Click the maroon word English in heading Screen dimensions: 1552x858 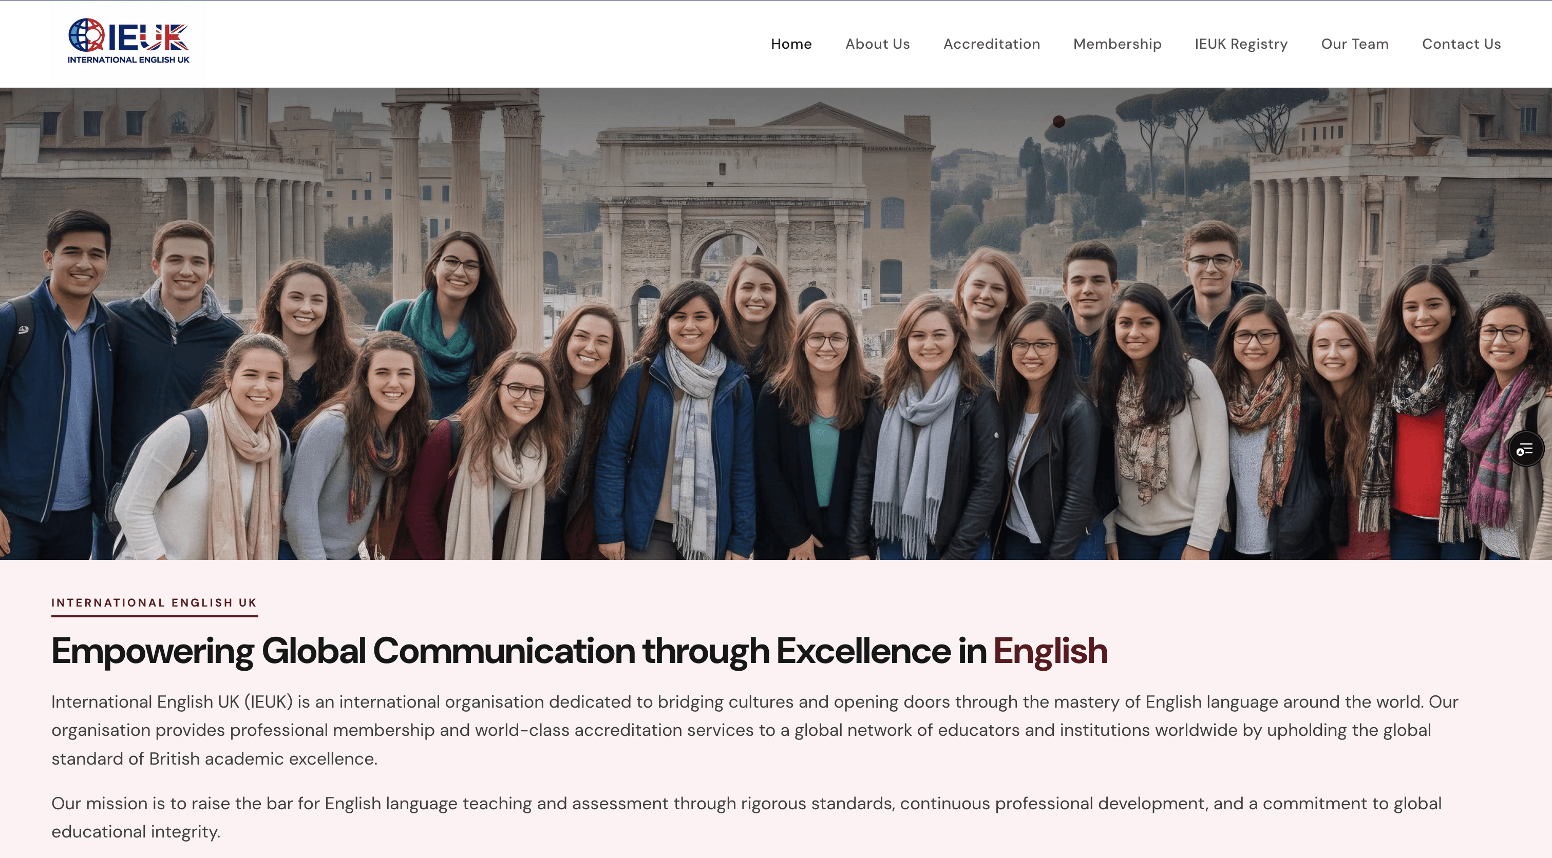click(x=1050, y=651)
